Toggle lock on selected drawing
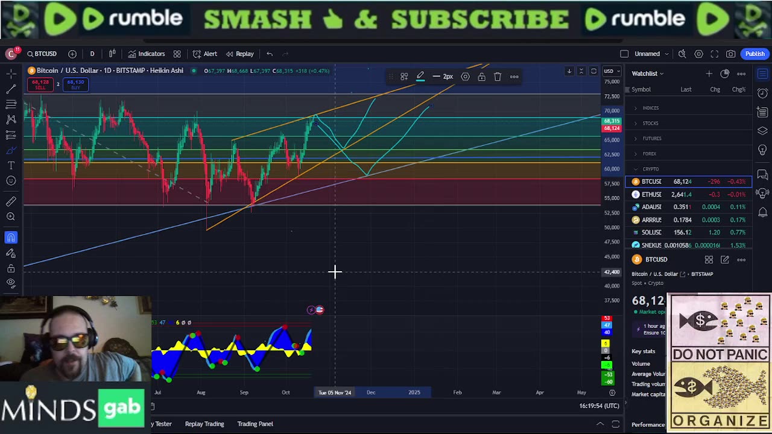This screenshot has height=434, width=772. click(481, 77)
